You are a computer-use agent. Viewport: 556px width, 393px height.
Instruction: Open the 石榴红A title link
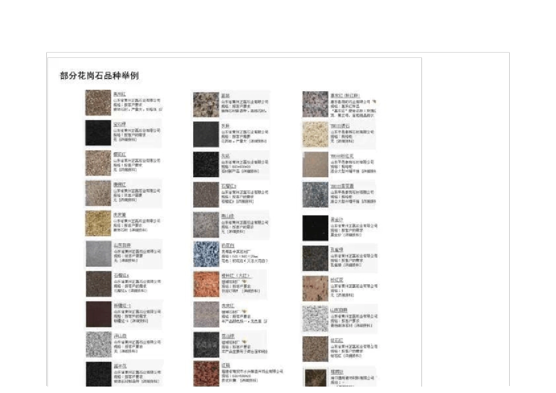(x=121, y=275)
